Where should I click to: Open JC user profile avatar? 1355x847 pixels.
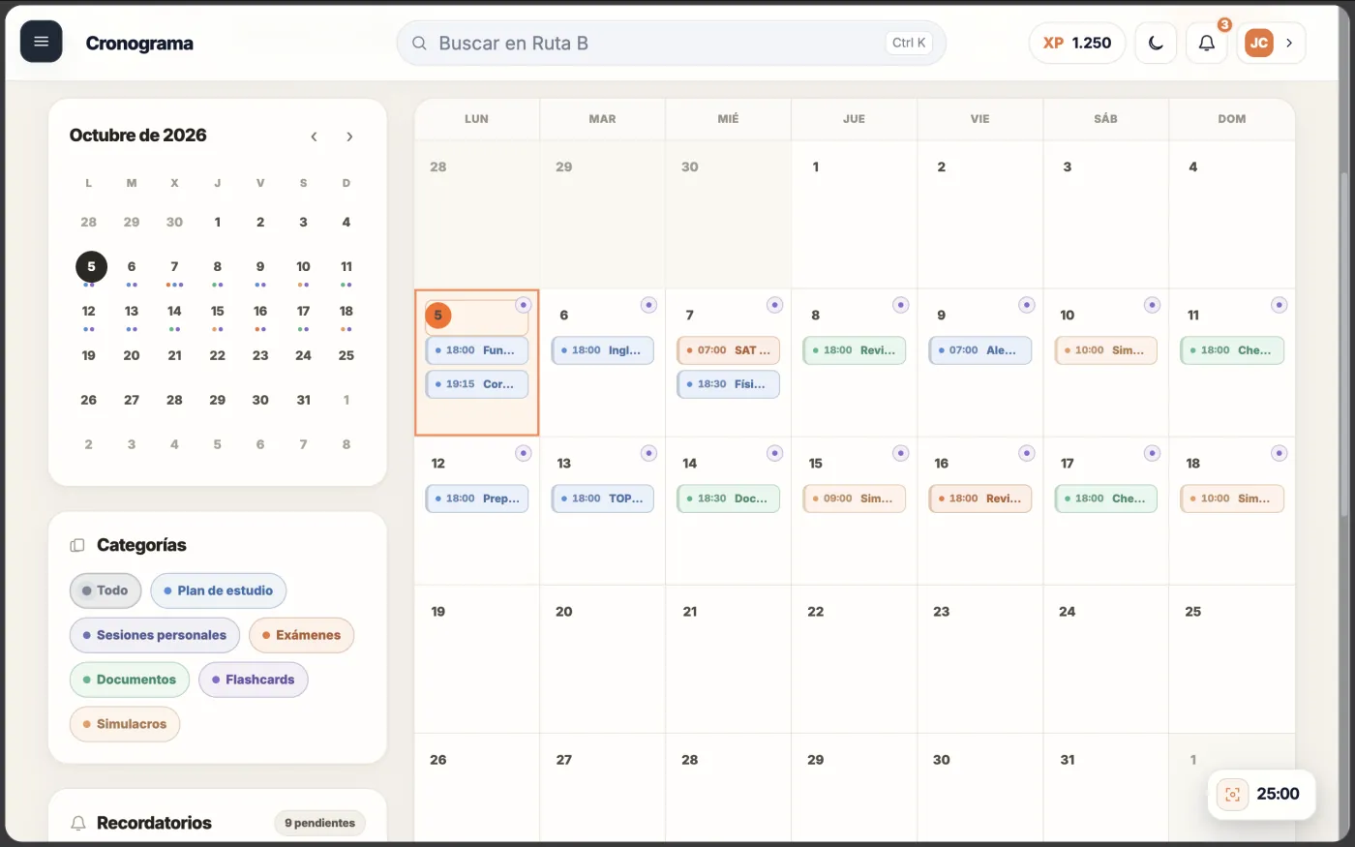pos(1259,43)
